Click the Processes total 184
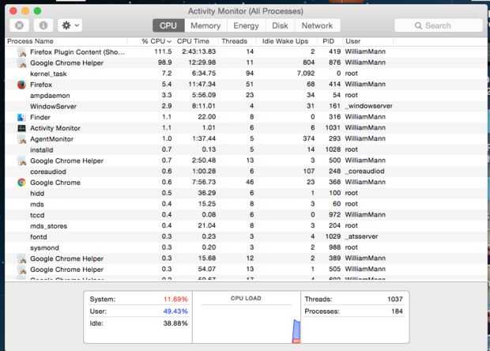The width and height of the screenshot is (490, 351). (397, 311)
